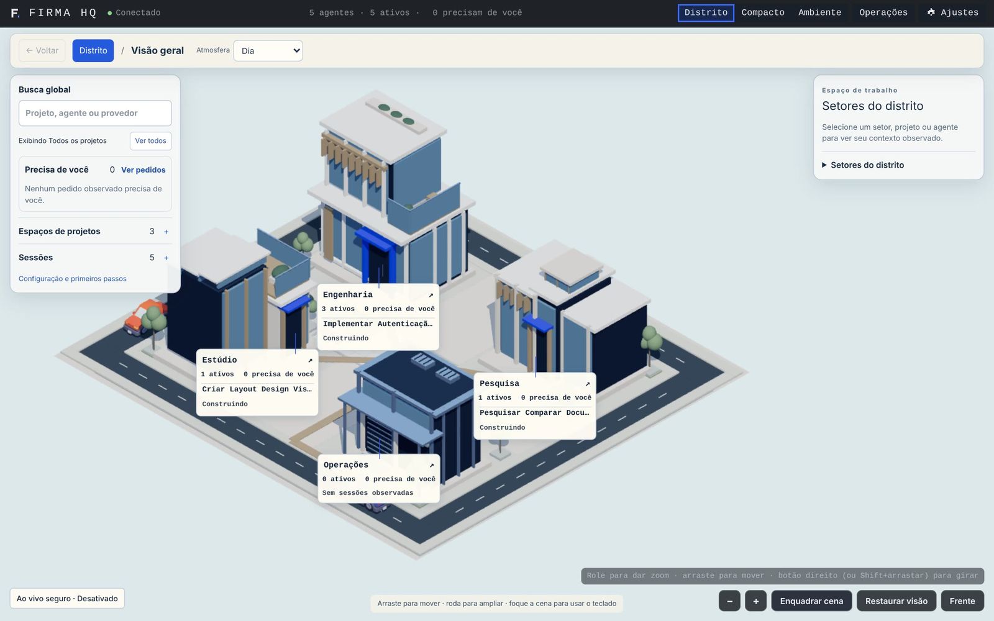Click the Visão geral breadcrumb text

click(157, 51)
